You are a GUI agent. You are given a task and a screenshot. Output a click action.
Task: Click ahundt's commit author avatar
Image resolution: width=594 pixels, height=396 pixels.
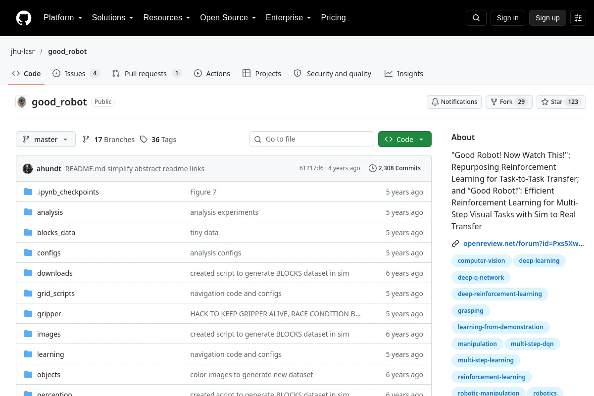tap(28, 168)
